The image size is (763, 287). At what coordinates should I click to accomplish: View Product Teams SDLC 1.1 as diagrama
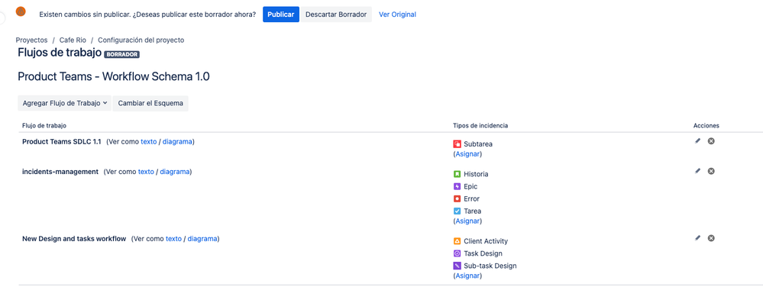coord(177,141)
